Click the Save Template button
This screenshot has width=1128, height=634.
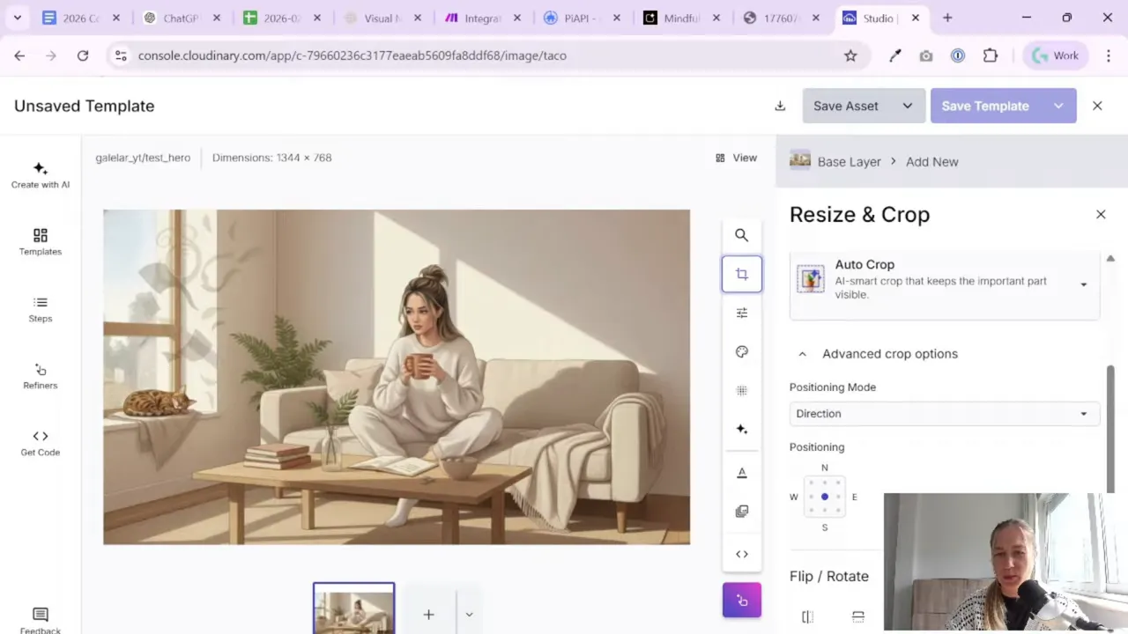986,106
